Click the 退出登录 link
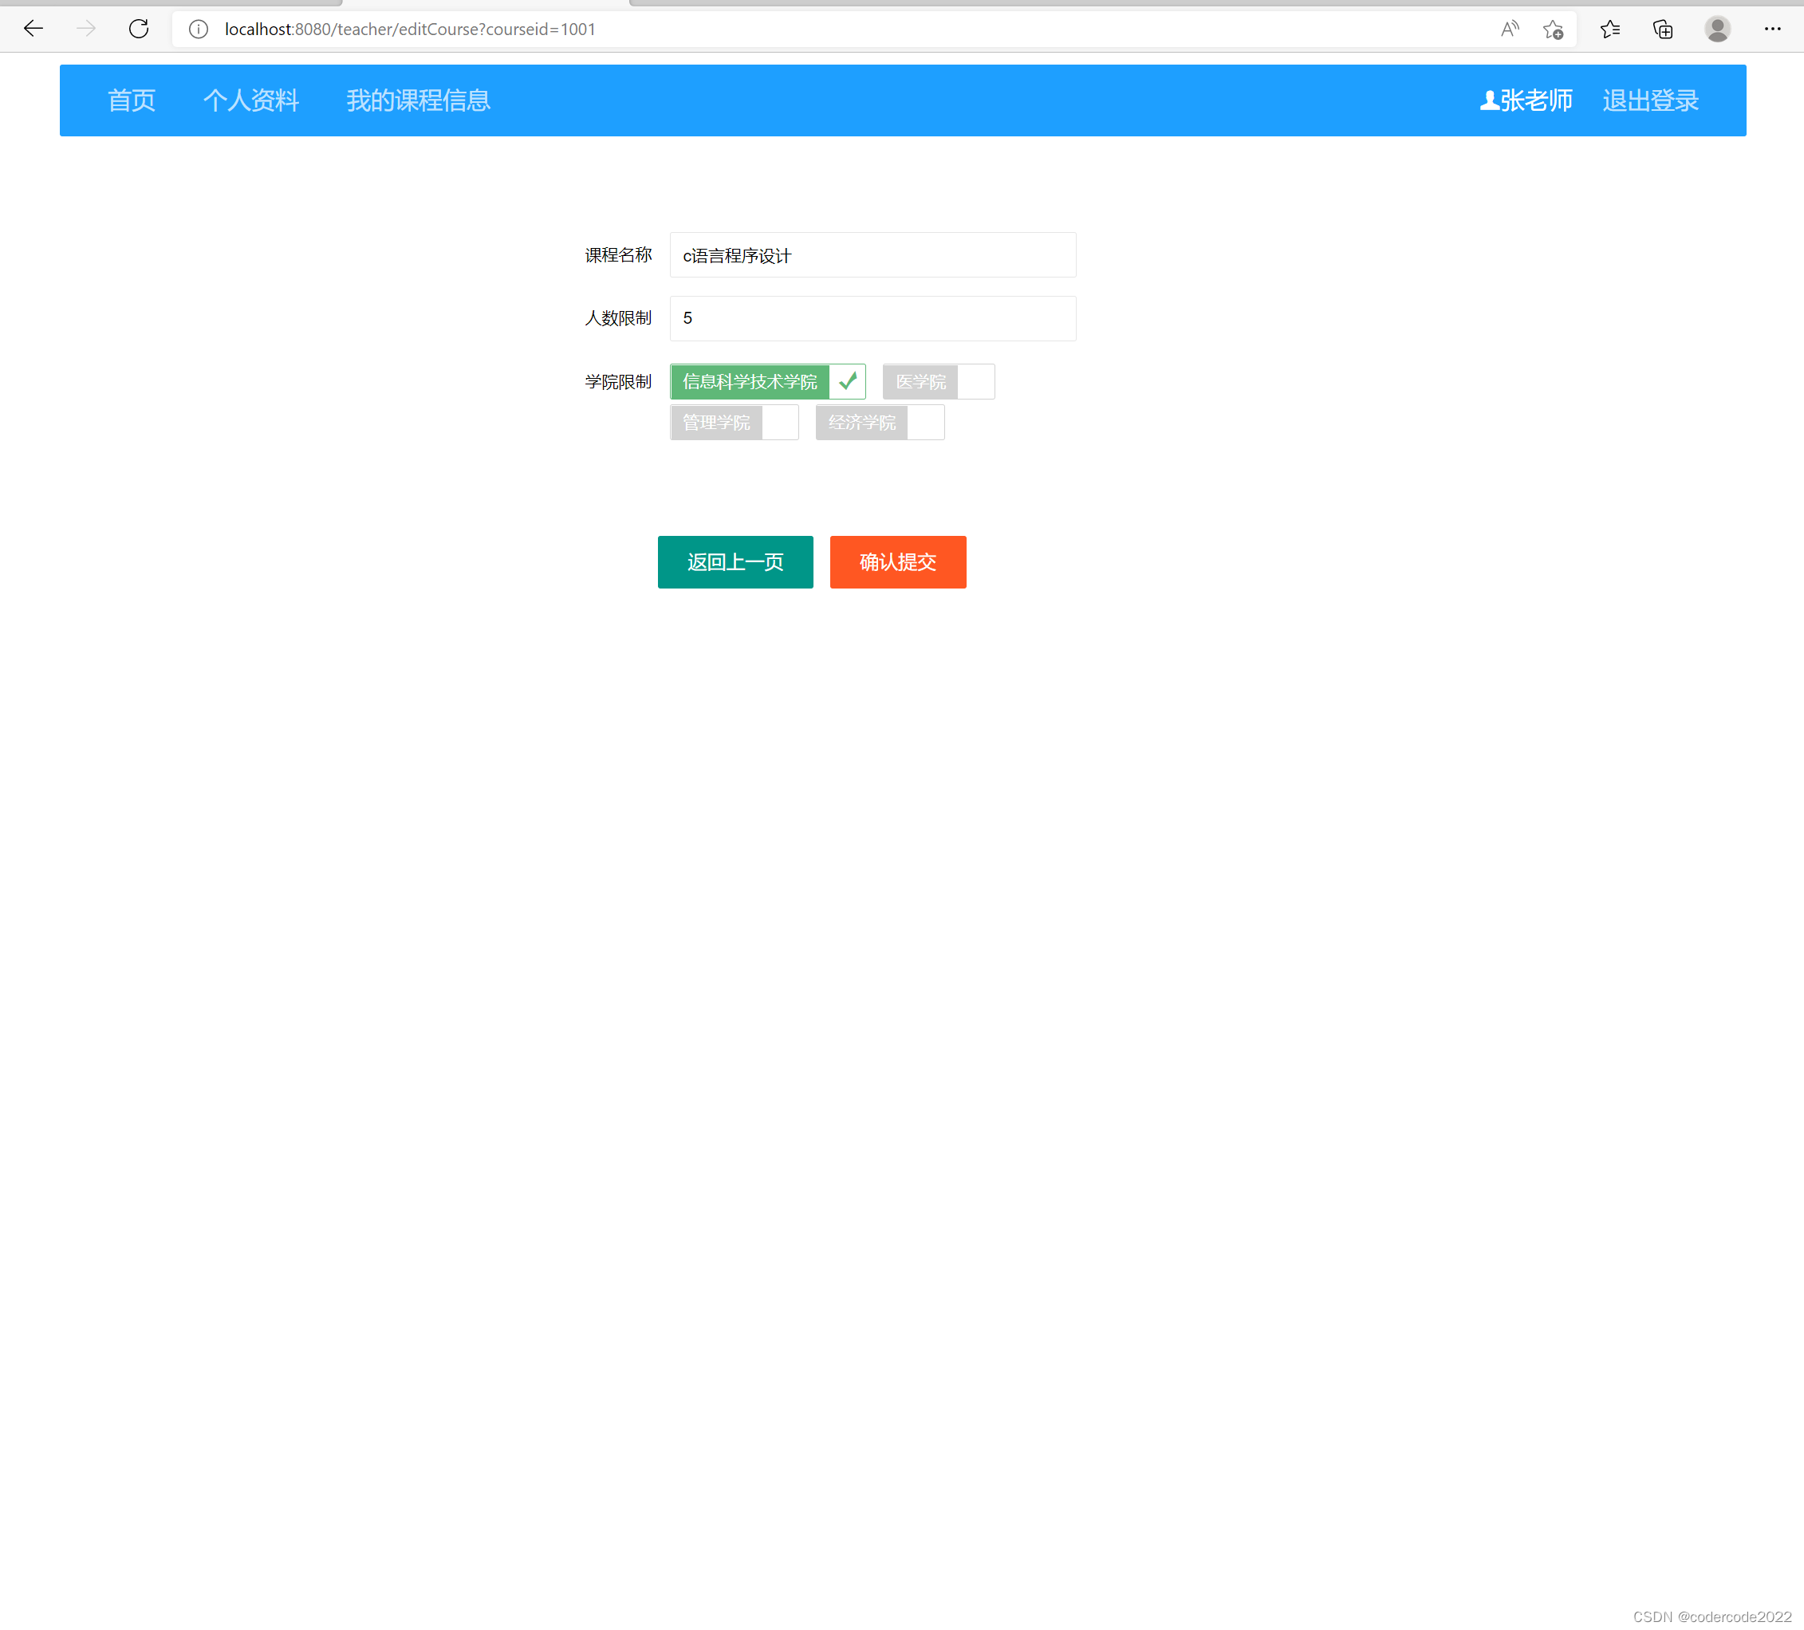 pyautogui.click(x=1650, y=100)
